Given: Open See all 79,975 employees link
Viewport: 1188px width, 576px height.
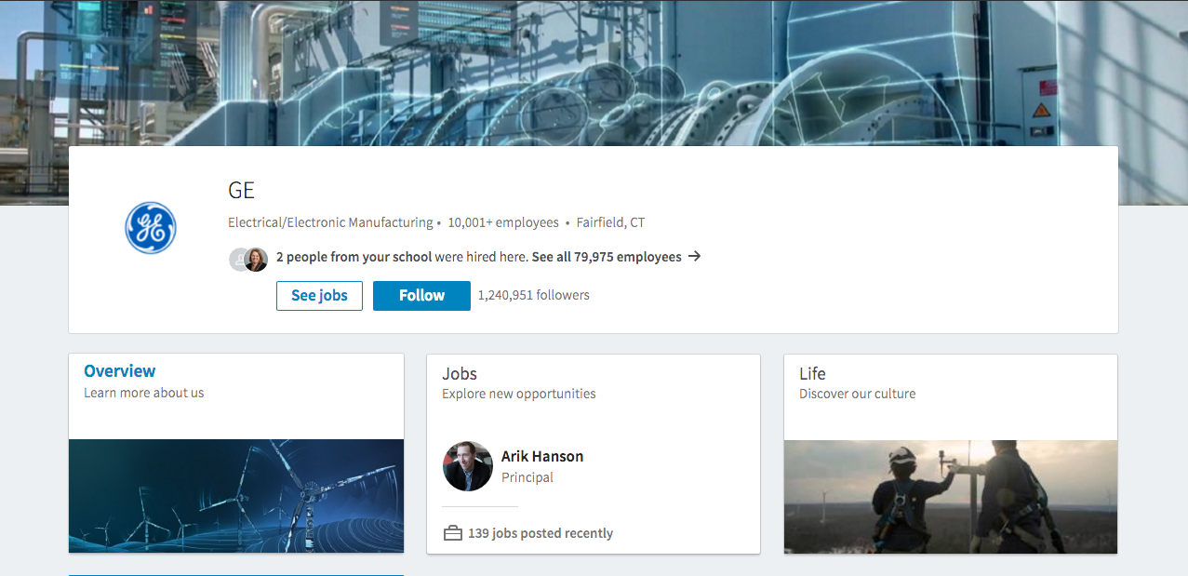Looking at the screenshot, I should (x=607, y=257).
